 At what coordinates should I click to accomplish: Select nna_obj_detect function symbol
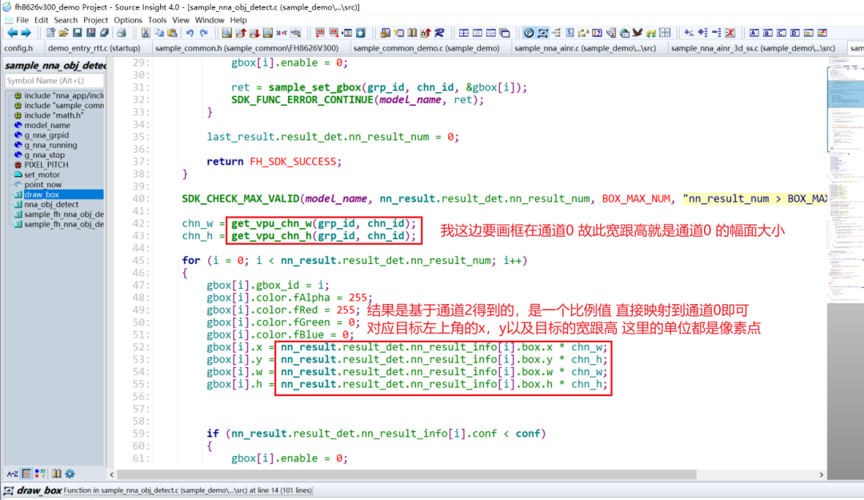coord(51,205)
